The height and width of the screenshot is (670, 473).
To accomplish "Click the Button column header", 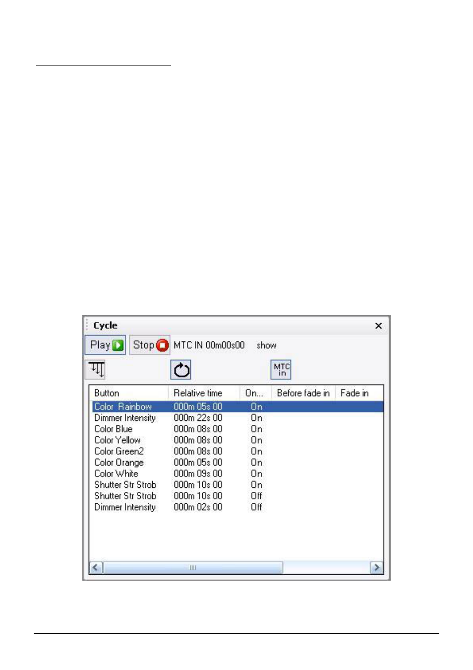I will [x=107, y=393].
